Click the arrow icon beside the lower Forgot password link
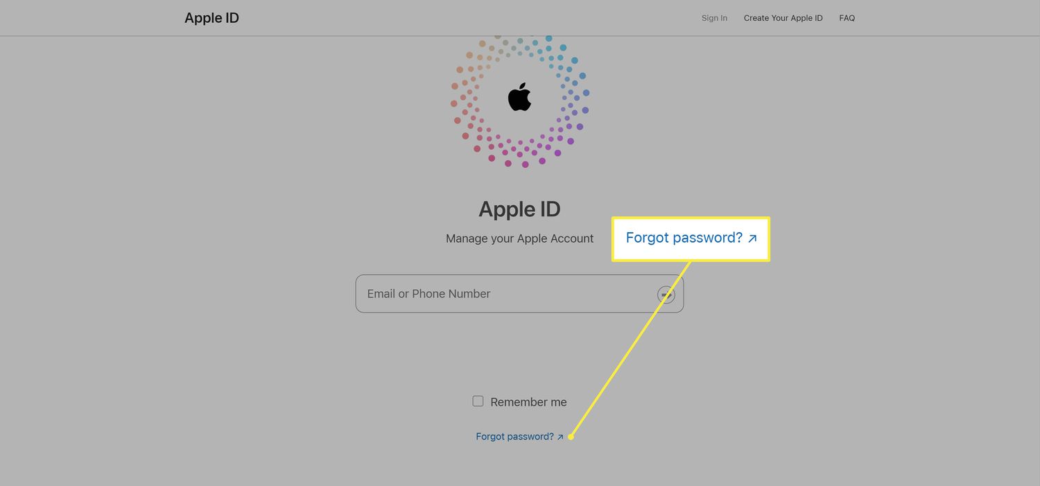The height and width of the screenshot is (486, 1040). coord(560,437)
